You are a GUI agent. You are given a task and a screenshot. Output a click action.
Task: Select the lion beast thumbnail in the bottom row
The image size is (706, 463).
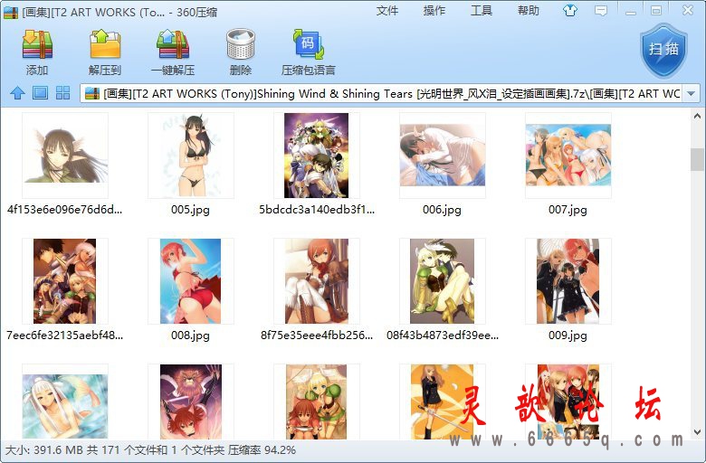point(191,402)
